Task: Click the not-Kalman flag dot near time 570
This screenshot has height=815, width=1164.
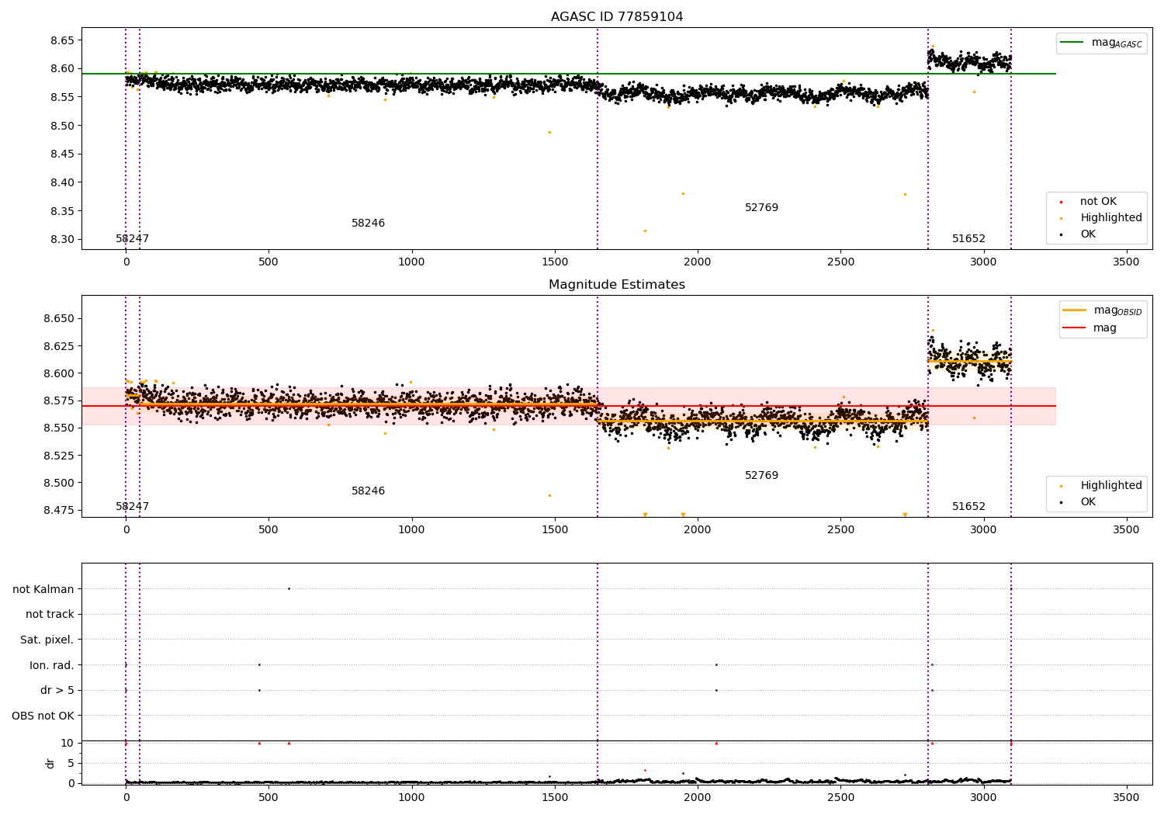Action: tap(289, 588)
